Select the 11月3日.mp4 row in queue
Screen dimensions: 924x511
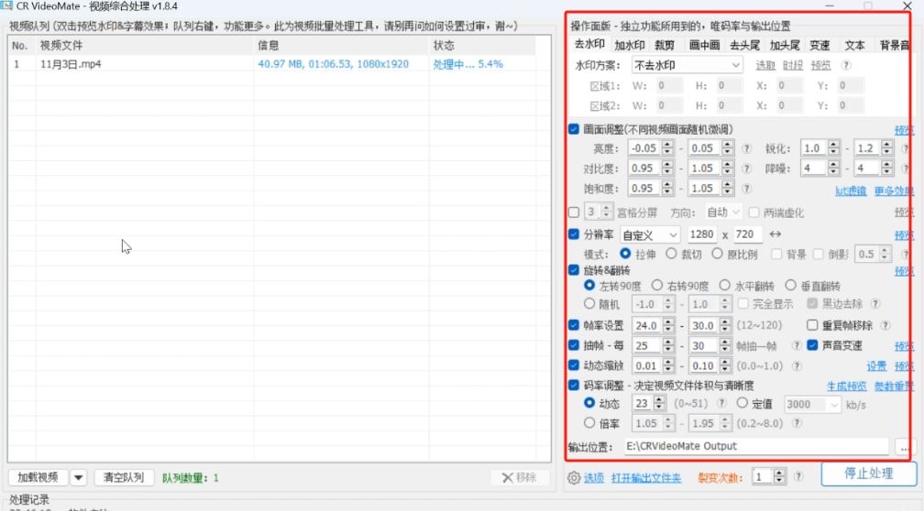point(271,64)
